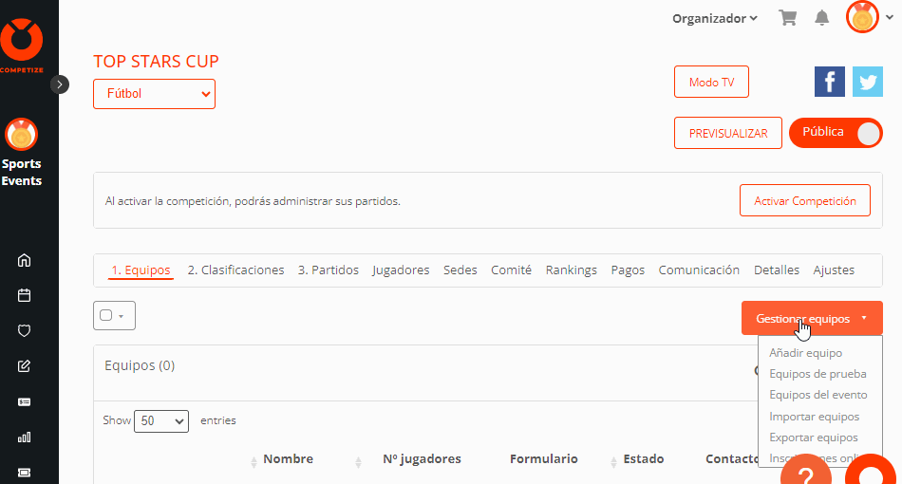This screenshot has height=484, width=902.
Task: Open the Sports Events medal avatar
Action: [x=21, y=135]
